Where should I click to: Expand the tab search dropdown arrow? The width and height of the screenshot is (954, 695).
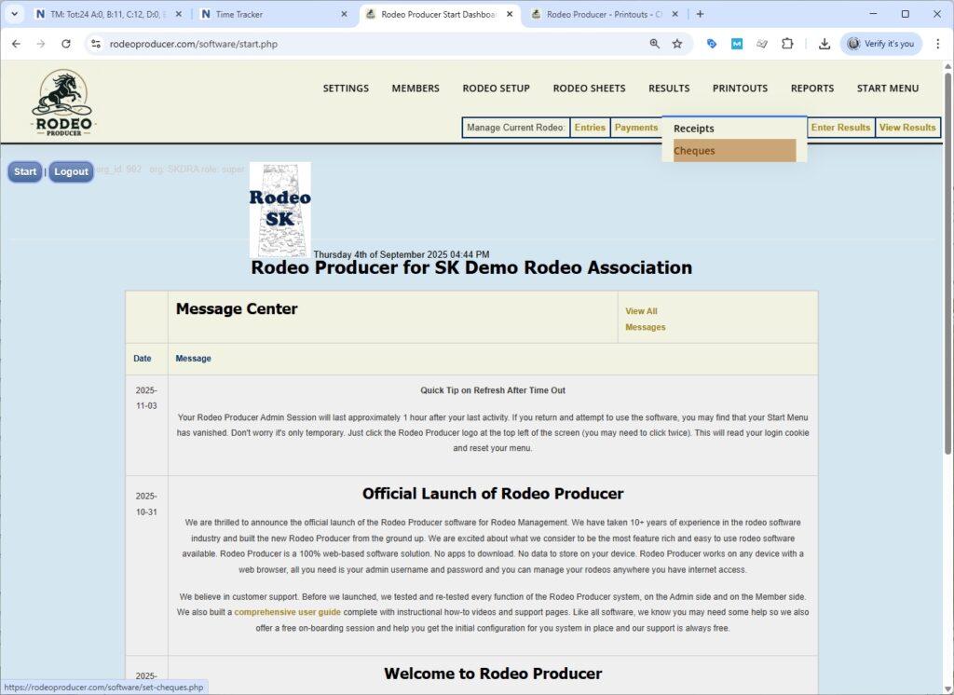coord(15,14)
